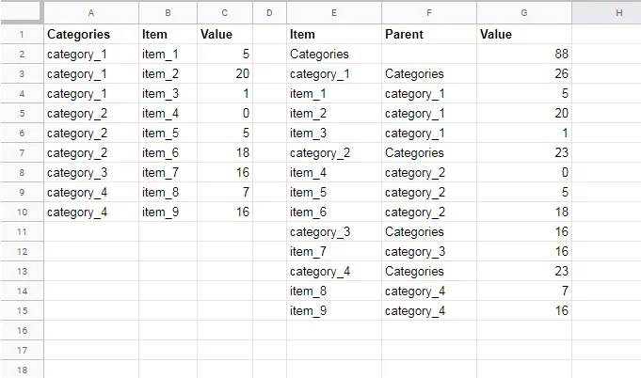
Task: Click the bold "Parent" header cell
Action: point(428,34)
